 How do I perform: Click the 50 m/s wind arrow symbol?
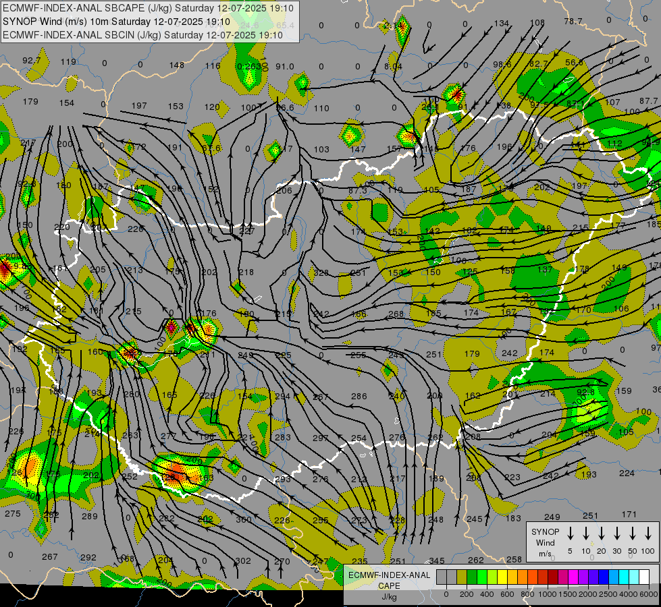click(x=633, y=533)
